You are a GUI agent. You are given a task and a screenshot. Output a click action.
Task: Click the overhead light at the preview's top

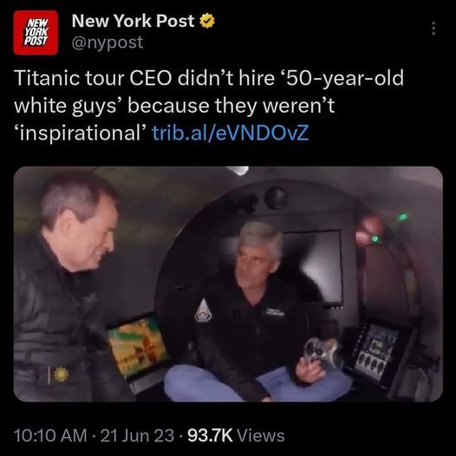point(238,171)
